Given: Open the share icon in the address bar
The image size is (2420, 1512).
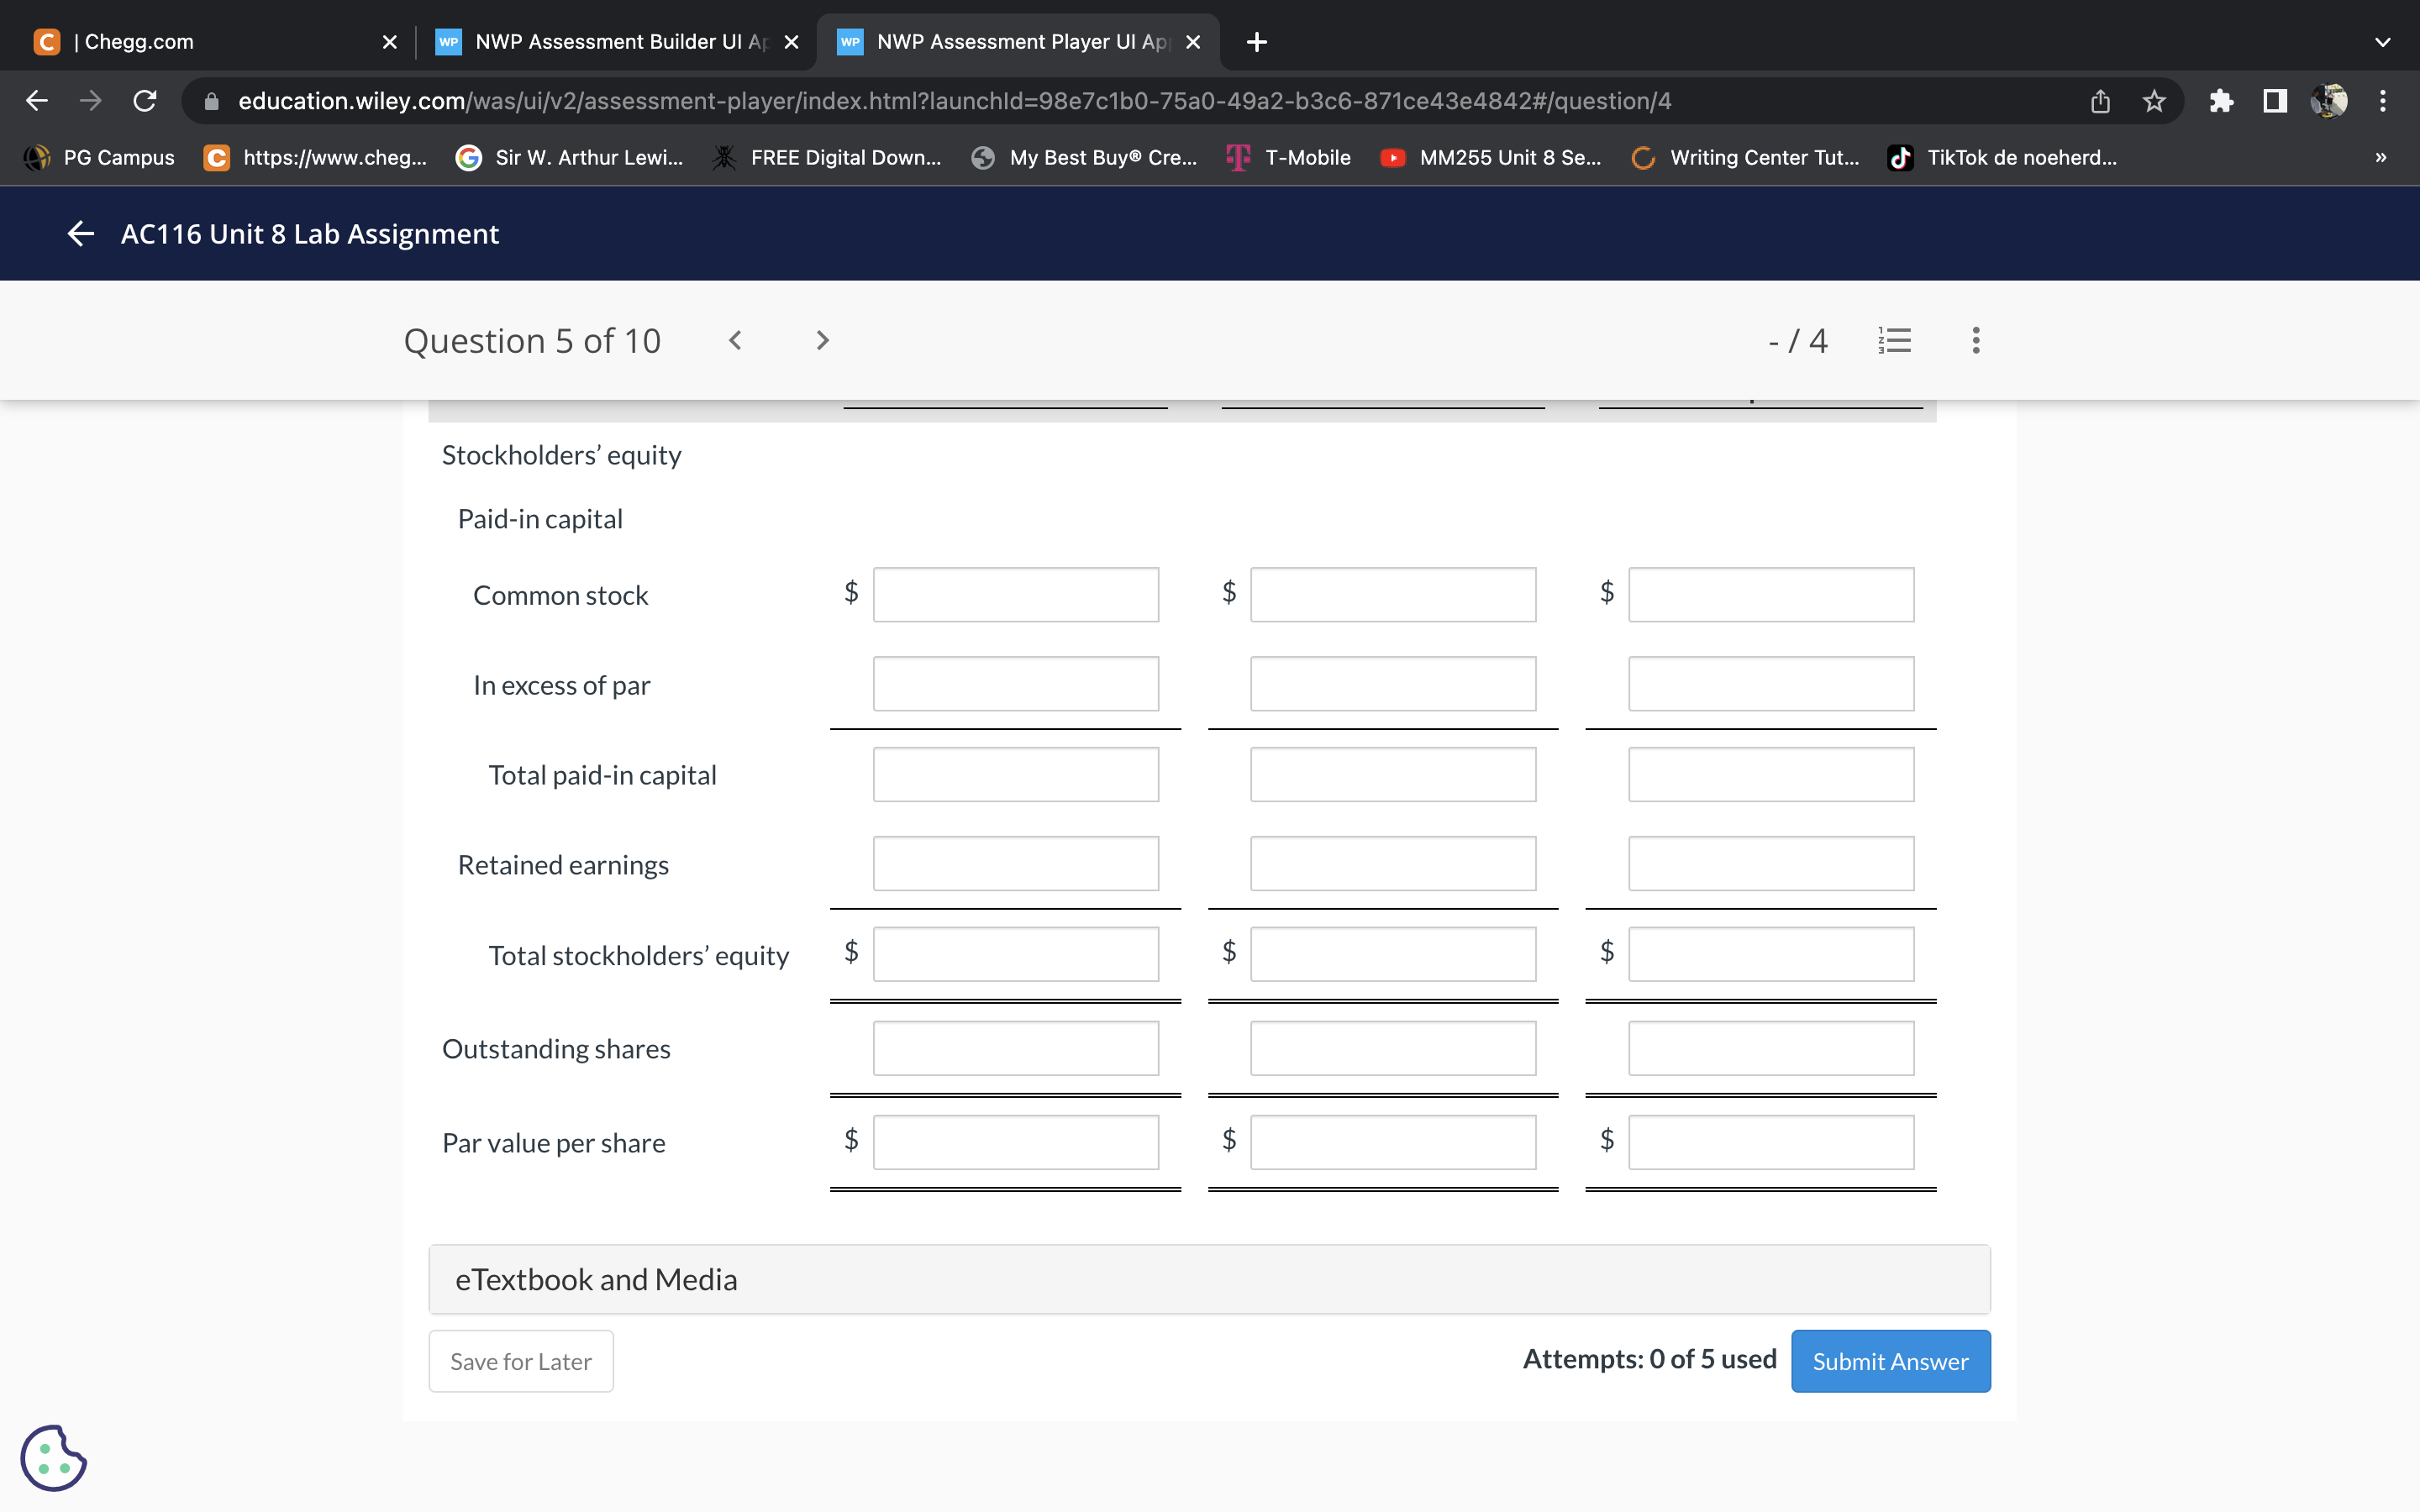Looking at the screenshot, I should 2098,100.
